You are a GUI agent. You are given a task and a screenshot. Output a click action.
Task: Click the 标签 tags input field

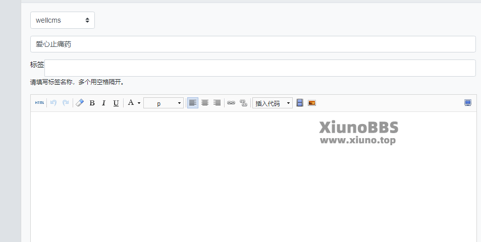click(x=260, y=68)
